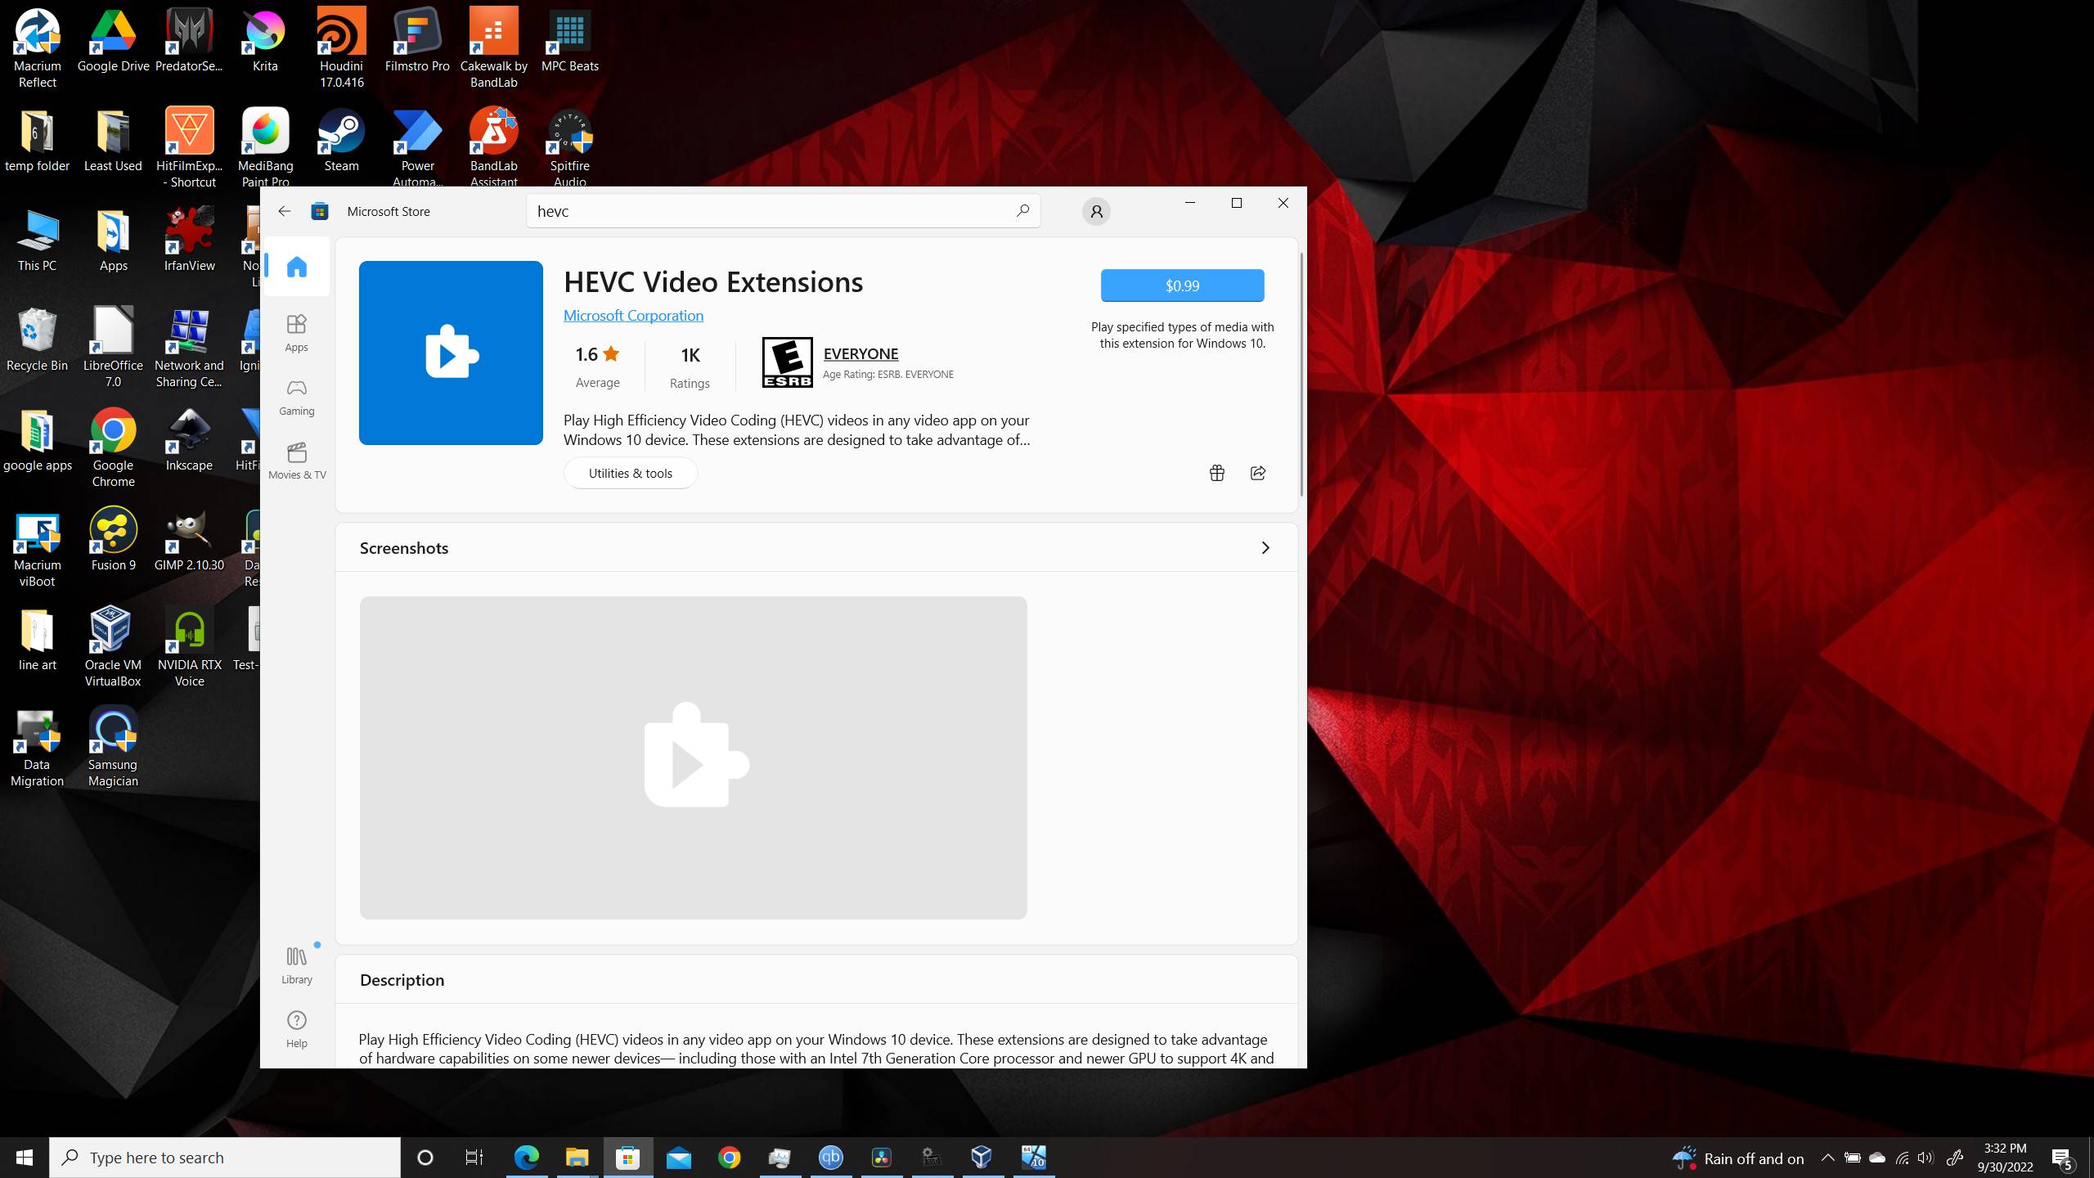The image size is (2094, 1178).
Task: Click the search magnifier icon
Action: pyautogui.click(x=1022, y=211)
